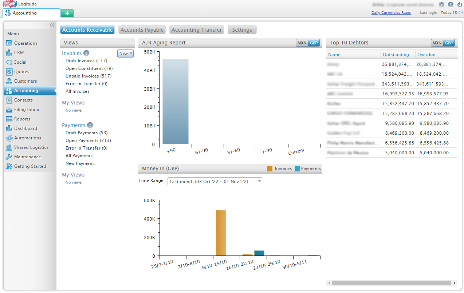
Task: Open the Time Range dropdown
Action: 215,181
